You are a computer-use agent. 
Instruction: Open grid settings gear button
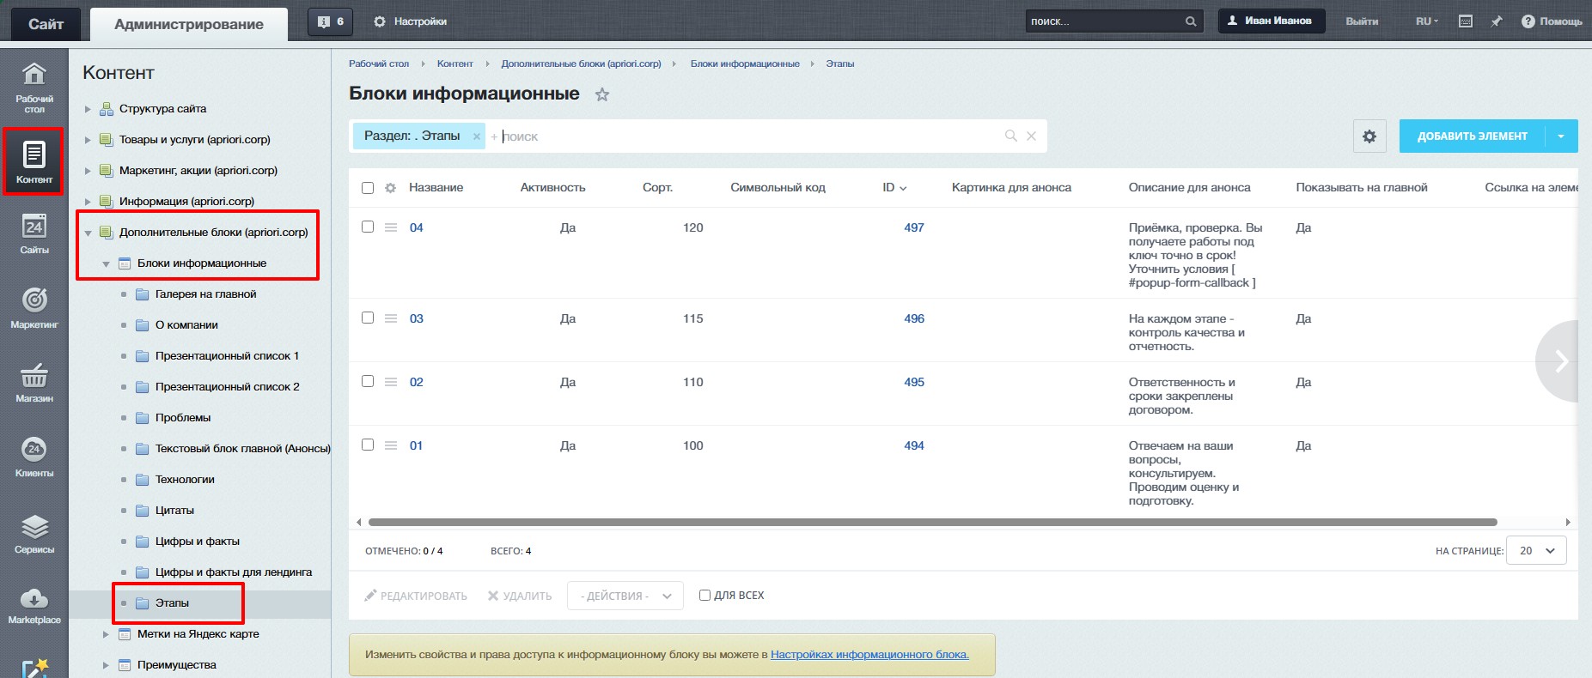click(1369, 136)
